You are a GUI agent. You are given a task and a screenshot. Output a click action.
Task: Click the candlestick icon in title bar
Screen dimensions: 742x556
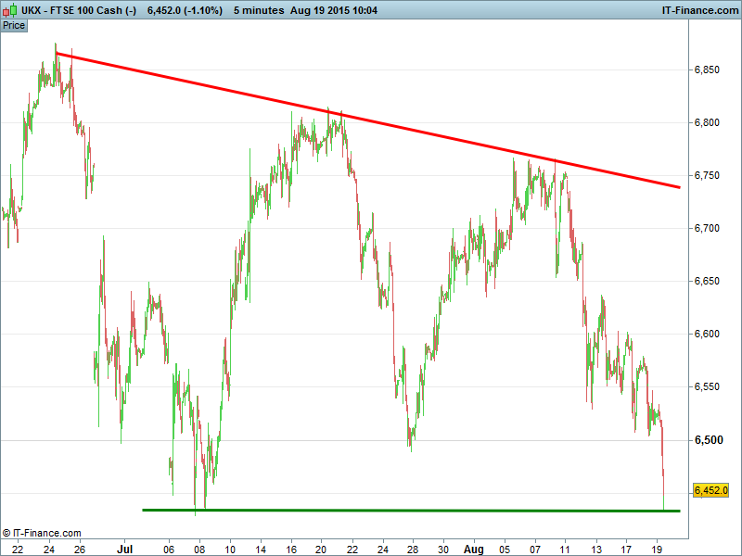(x=10, y=10)
